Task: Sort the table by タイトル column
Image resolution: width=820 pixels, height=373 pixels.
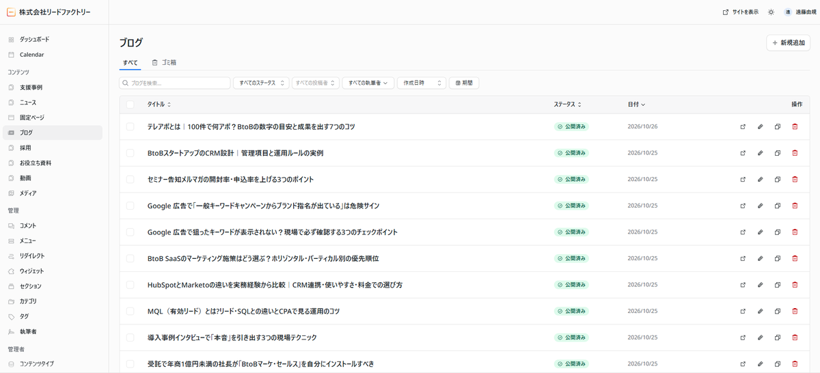Action: point(159,105)
